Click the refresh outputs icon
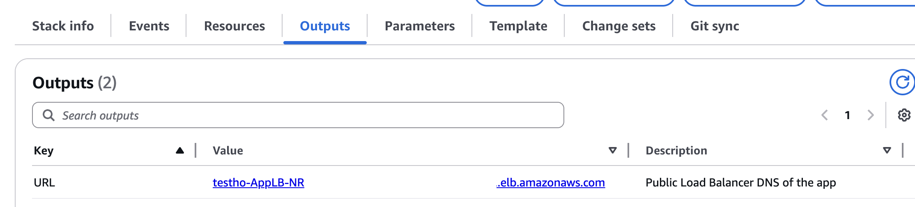Screen dimensions: 915x207 tap(902, 82)
